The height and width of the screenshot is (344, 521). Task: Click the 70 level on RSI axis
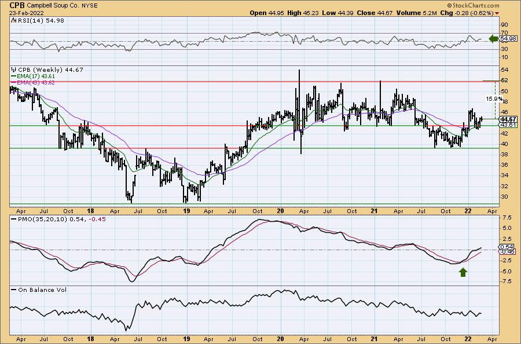[504, 33]
